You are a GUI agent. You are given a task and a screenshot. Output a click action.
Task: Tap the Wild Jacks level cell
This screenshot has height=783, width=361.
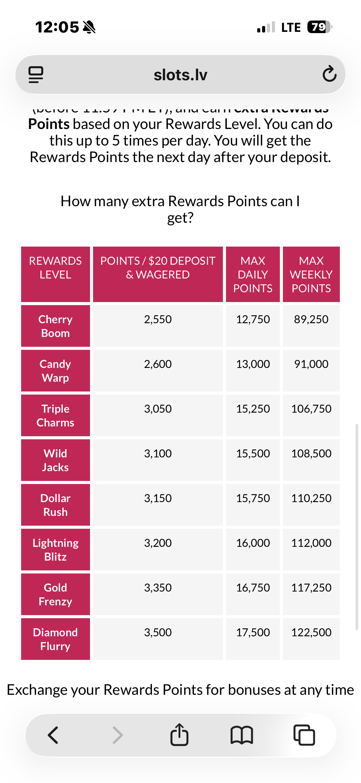click(x=55, y=460)
